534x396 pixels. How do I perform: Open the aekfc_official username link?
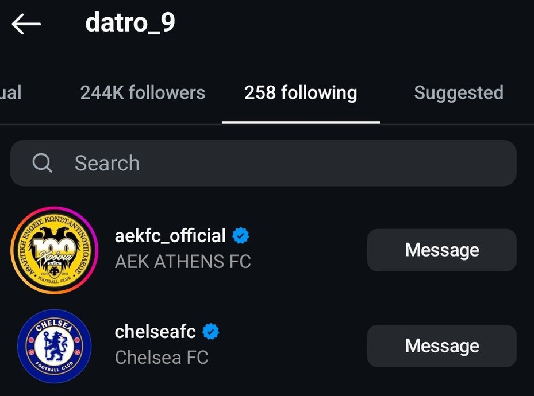point(170,236)
